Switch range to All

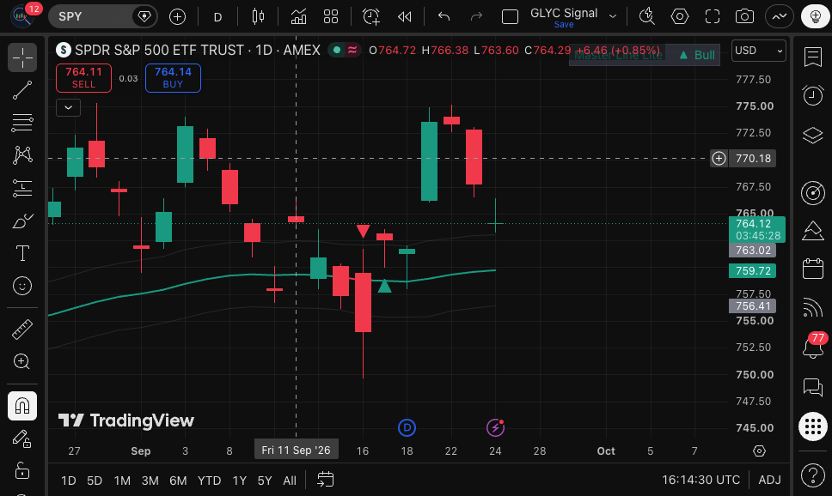pos(289,481)
